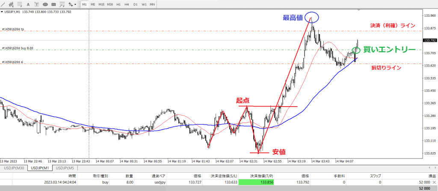Expand the USDJPY,M1 chart title triangle

2,12
